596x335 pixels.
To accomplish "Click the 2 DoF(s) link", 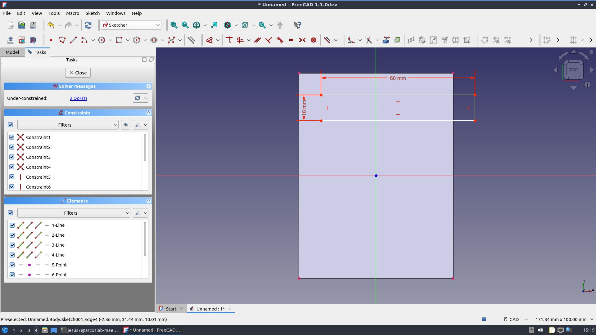I will pos(78,98).
